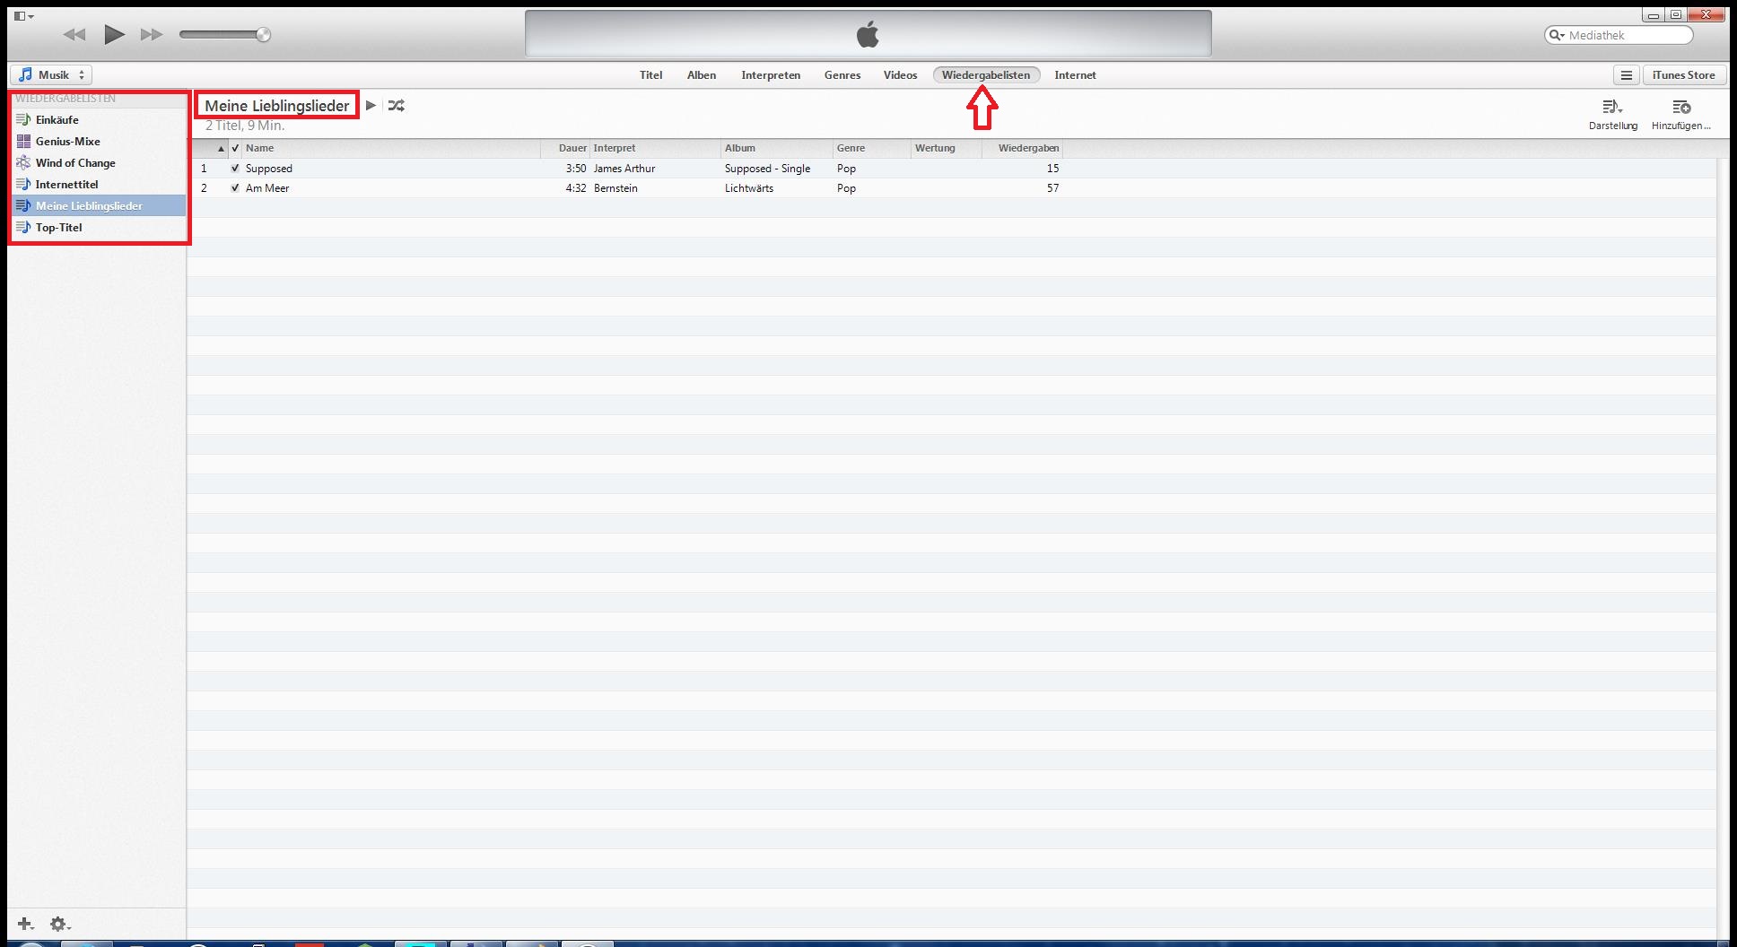Click the Einkäufe playlist icon
The image size is (1737, 947).
[23, 119]
